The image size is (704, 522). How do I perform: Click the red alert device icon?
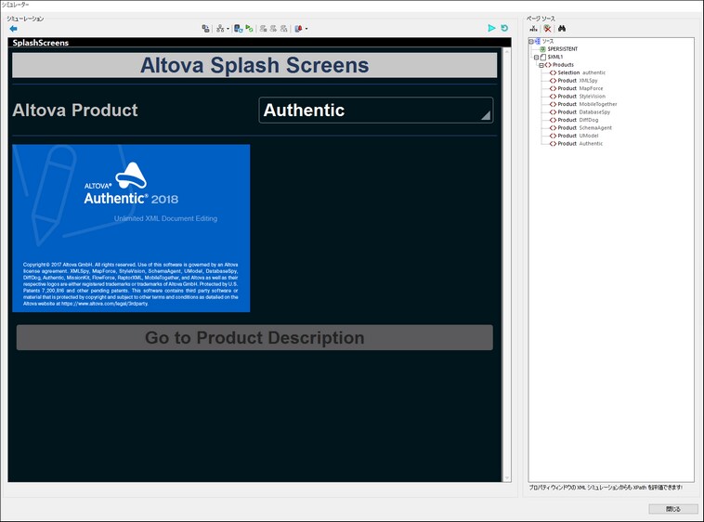[x=298, y=29]
